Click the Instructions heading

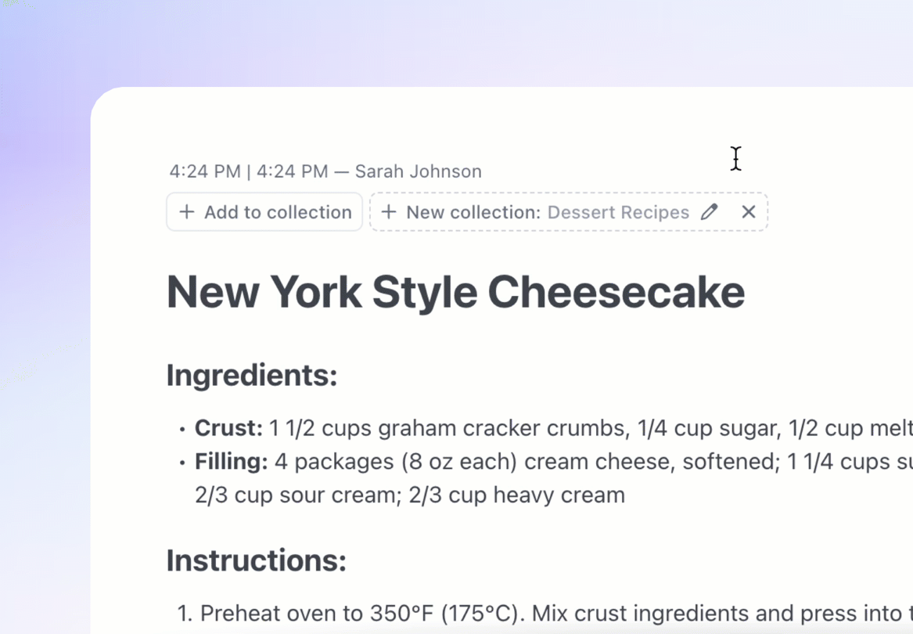(x=256, y=560)
